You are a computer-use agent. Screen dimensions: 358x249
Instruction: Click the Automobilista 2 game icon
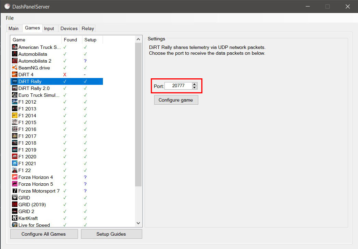[15, 61]
